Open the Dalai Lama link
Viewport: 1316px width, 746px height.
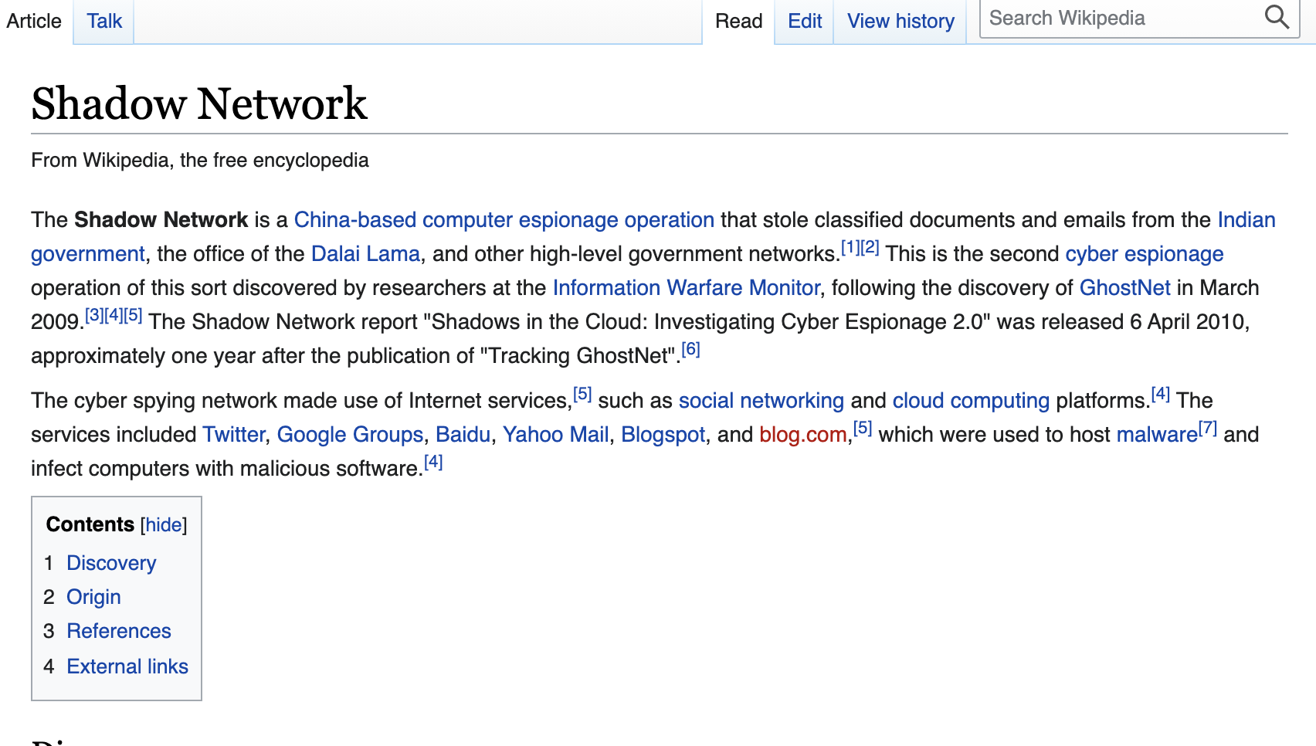(365, 254)
